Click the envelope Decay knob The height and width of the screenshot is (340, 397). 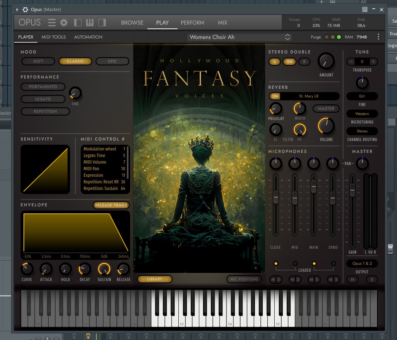tap(85, 269)
